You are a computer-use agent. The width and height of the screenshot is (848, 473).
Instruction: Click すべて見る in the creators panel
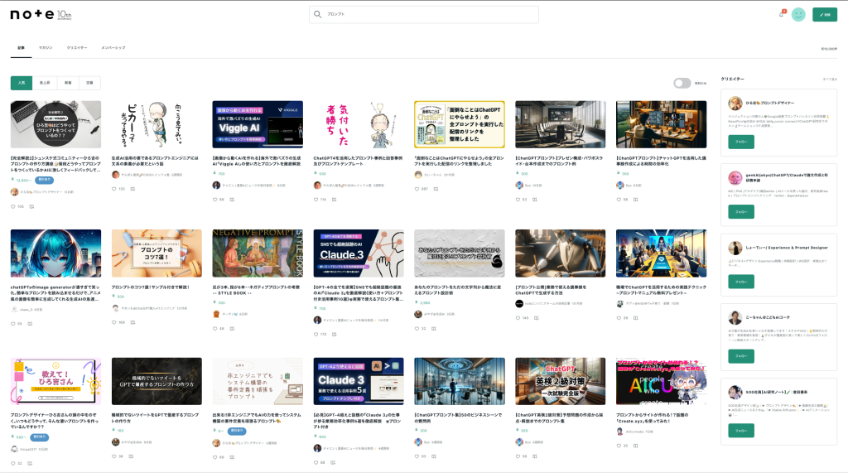(829, 79)
